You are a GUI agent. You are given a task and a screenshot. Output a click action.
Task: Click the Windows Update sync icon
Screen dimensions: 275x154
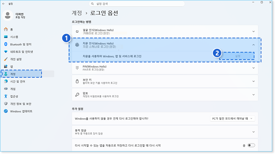point(6,111)
